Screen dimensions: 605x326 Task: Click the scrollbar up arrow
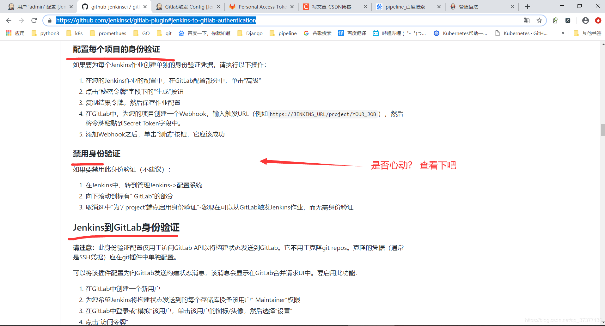coord(603,45)
